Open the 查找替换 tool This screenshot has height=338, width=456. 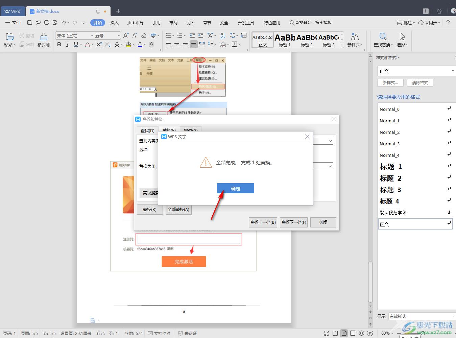383,40
